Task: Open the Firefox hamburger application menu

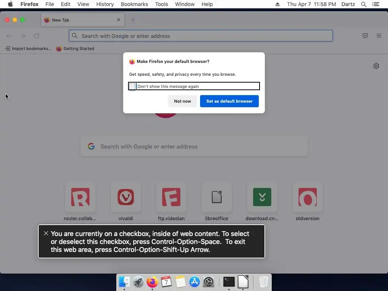Action: 379,36
